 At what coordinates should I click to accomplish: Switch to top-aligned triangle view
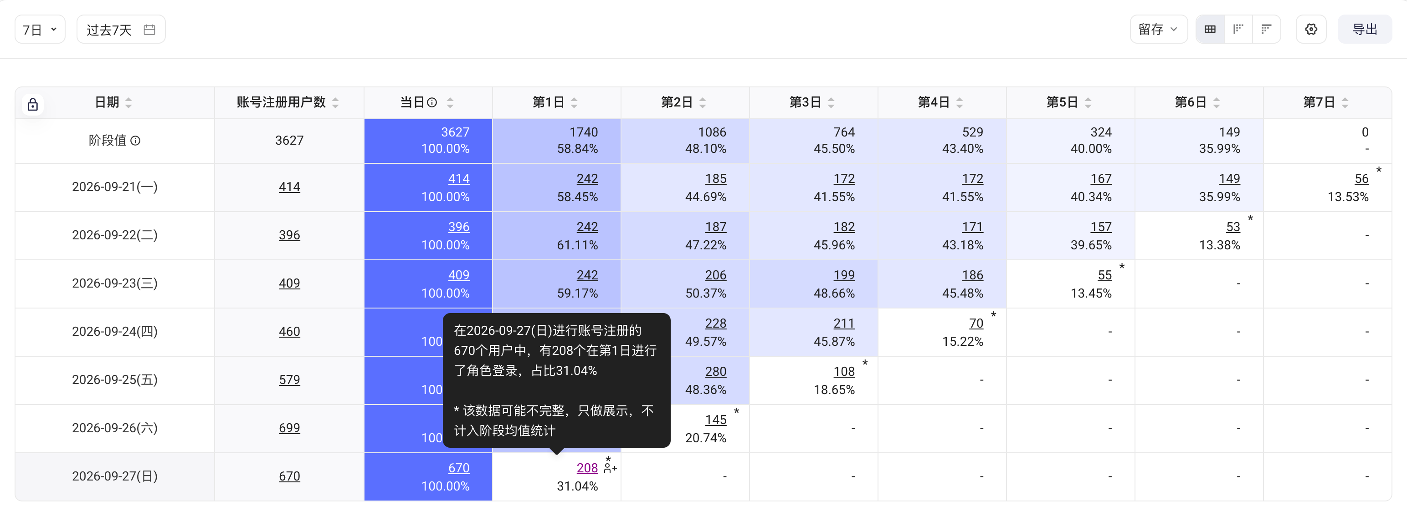pos(1266,30)
